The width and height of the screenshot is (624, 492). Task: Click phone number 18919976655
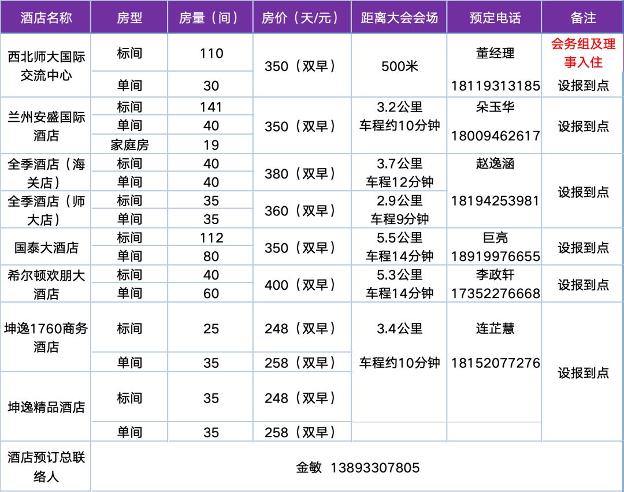495,256
